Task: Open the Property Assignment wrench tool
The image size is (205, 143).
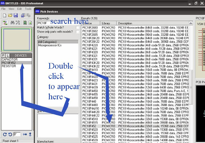Action: (x=18, y=23)
